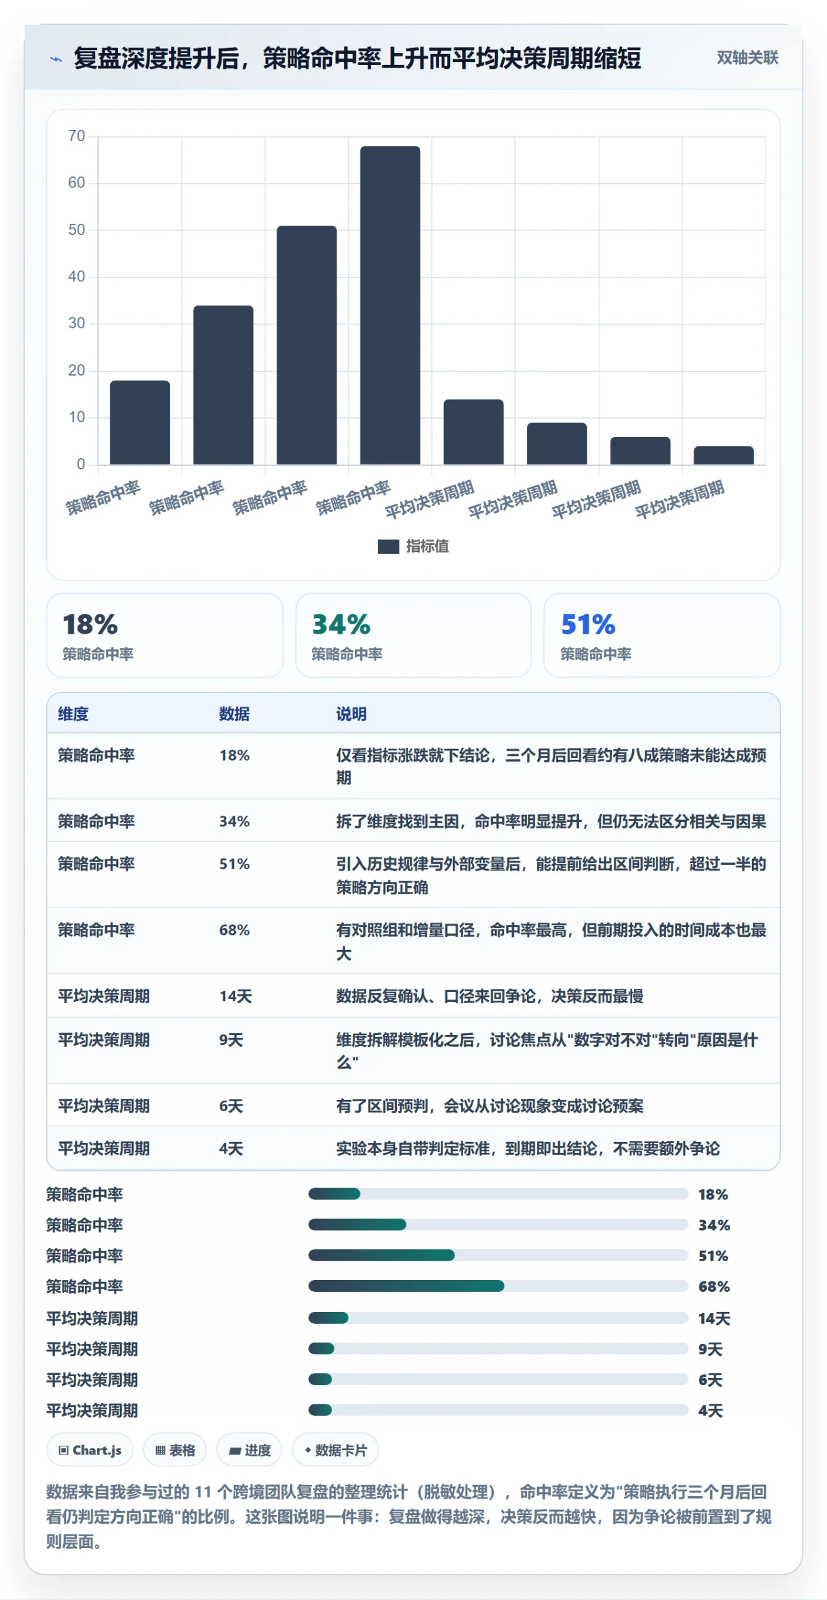
Task: Select the chart bar reaching 51
Action: coord(307,345)
